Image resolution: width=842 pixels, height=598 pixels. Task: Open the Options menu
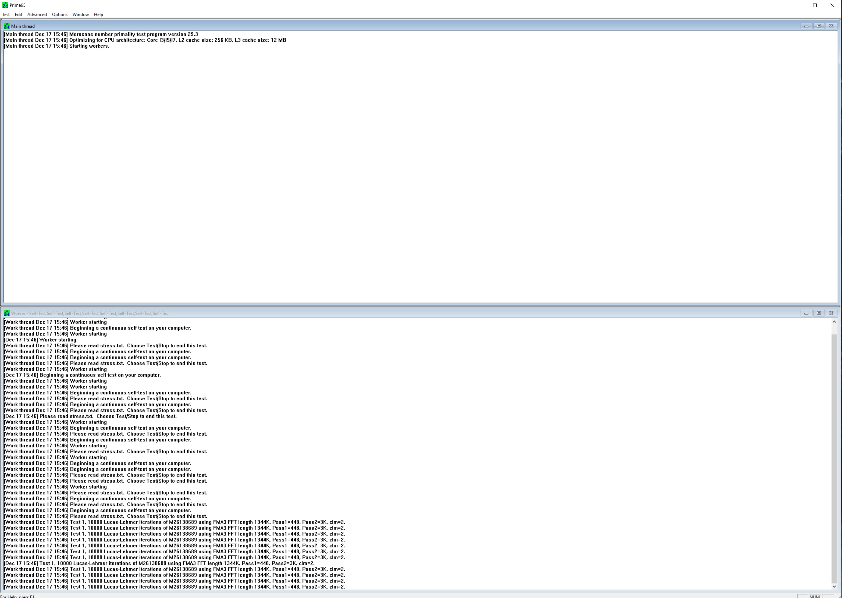point(60,14)
